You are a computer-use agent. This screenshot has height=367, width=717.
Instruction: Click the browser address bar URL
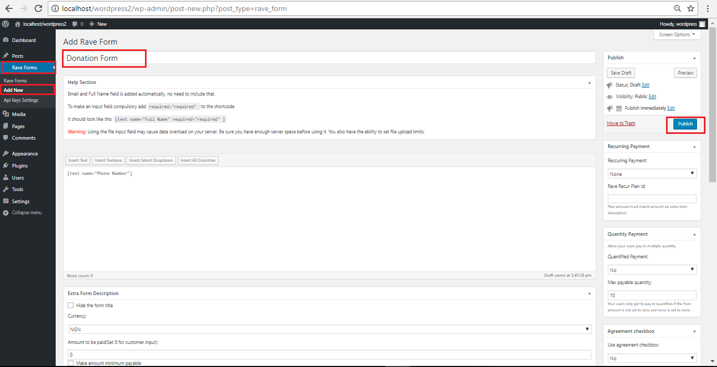pyautogui.click(x=174, y=8)
